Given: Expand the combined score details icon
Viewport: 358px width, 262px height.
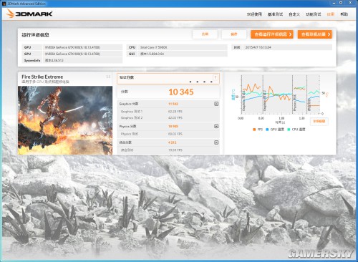Looking at the screenshot, I should click(x=216, y=142).
